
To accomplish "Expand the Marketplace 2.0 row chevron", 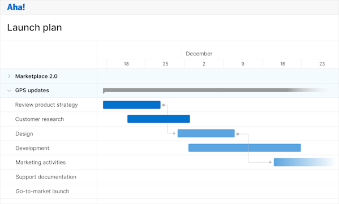I will point(9,76).
